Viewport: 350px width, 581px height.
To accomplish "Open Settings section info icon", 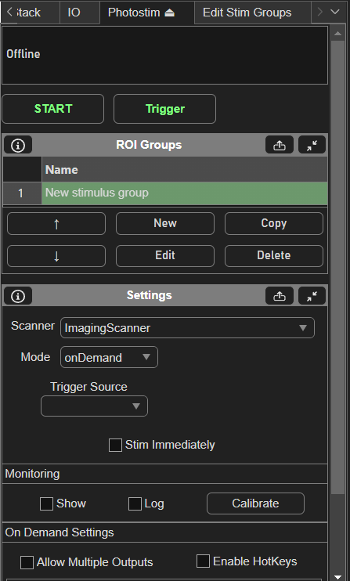I will [x=18, y=296].
